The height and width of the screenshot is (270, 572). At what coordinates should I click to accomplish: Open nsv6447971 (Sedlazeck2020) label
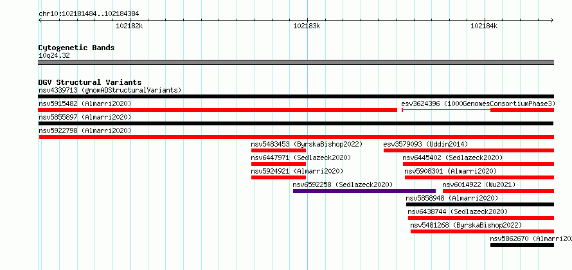301,157
